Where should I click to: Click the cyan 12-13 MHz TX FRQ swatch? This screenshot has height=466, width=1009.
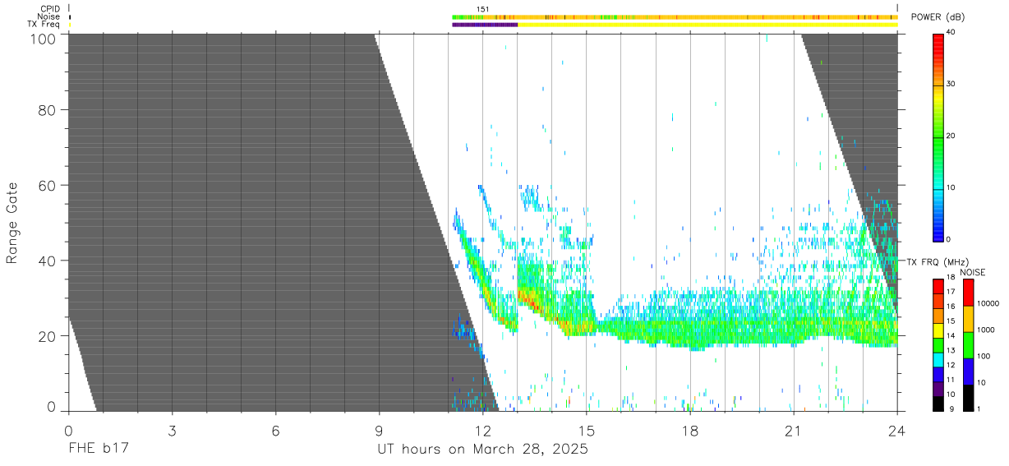938,359
